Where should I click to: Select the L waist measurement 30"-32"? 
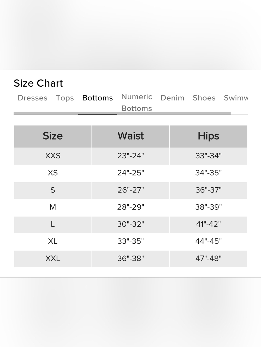point(130,224)
